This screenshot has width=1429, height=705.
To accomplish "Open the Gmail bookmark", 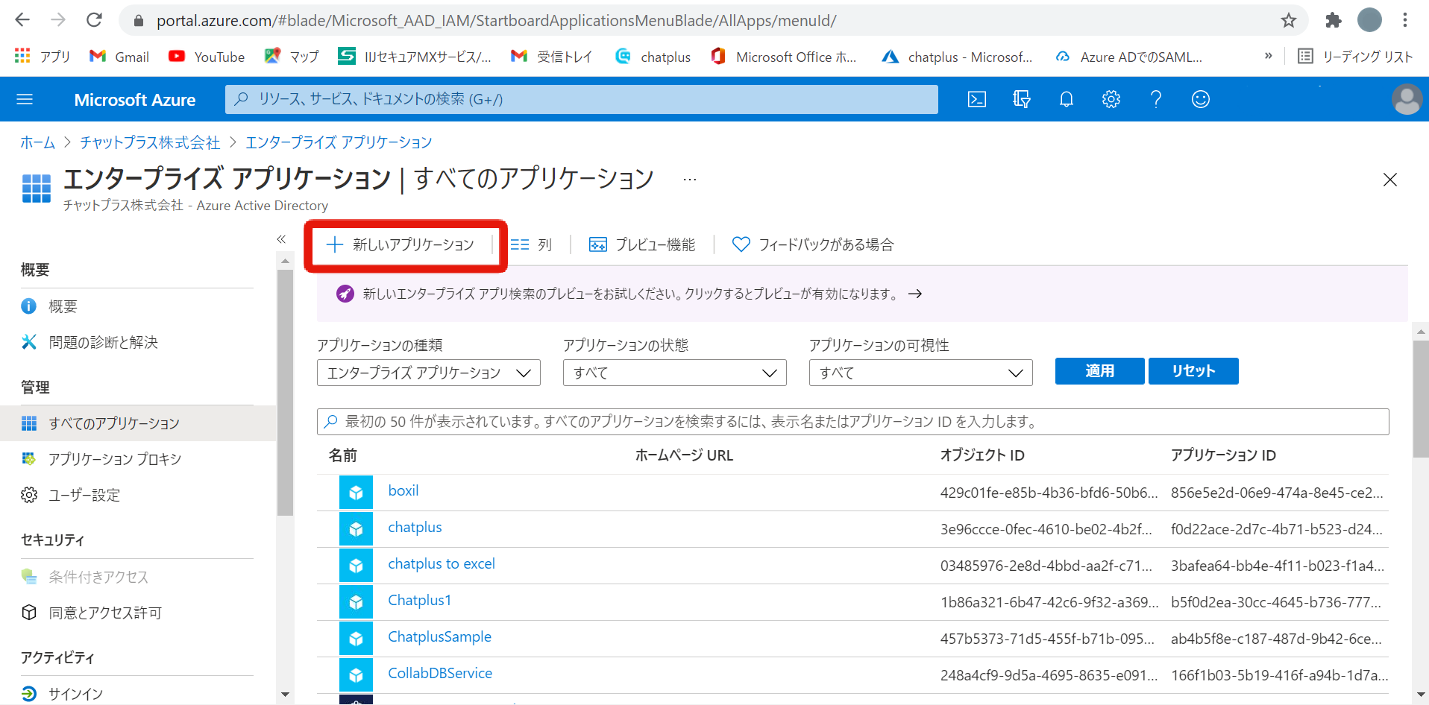I will tap(119, 57).
